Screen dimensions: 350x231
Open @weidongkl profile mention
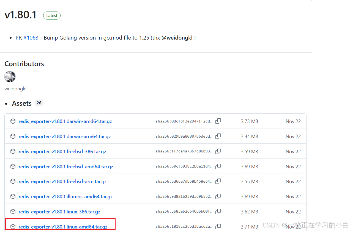[177, 38]
